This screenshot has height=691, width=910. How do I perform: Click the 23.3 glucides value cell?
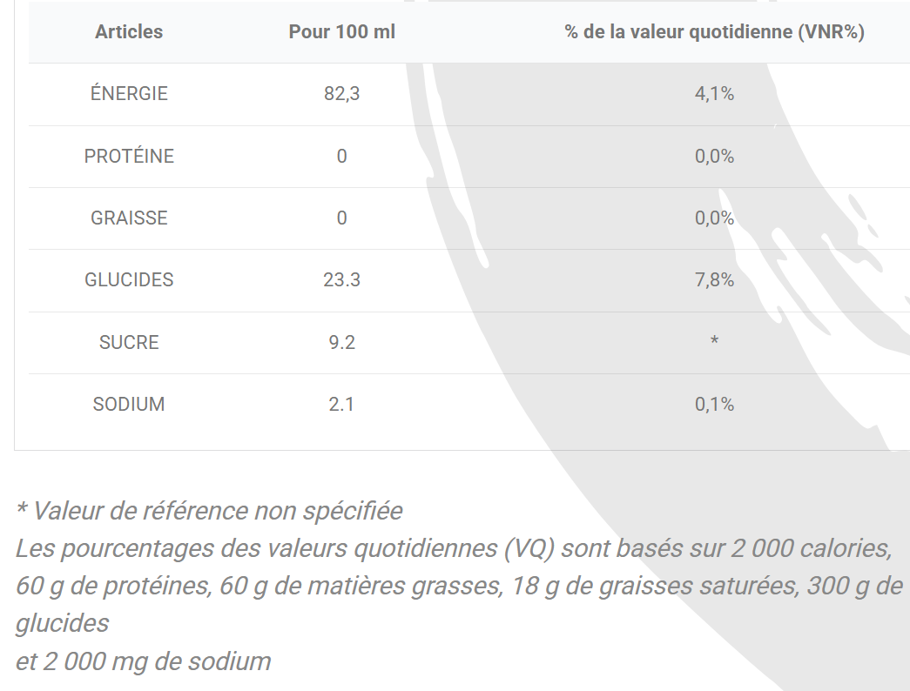(342, 280)
